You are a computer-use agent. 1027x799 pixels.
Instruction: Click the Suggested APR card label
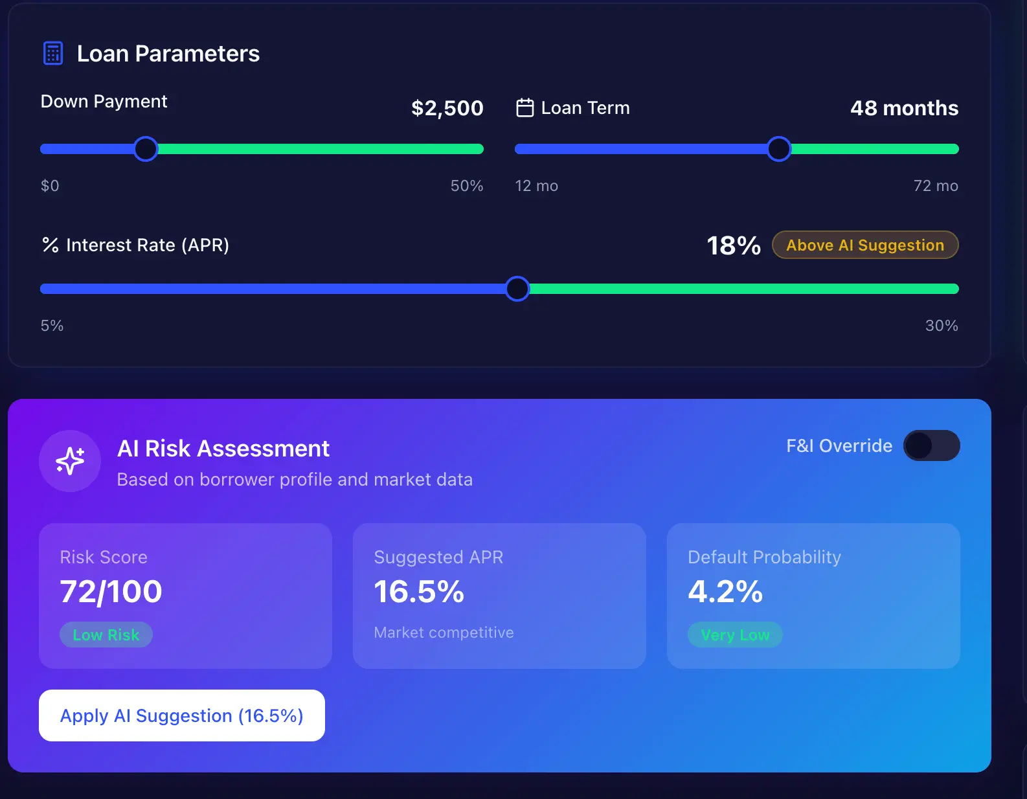click(x=438, y=557)
